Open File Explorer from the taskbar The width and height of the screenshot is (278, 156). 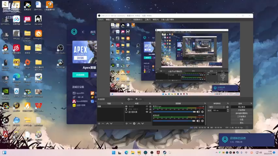(x=133, y=153)
